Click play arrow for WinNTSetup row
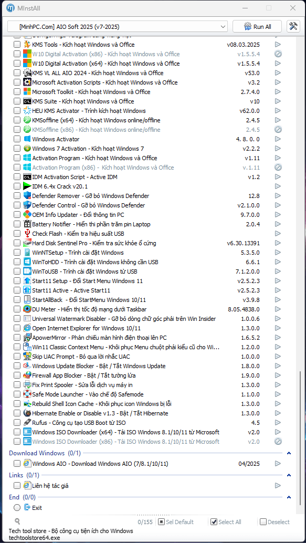 pos(278,253)
